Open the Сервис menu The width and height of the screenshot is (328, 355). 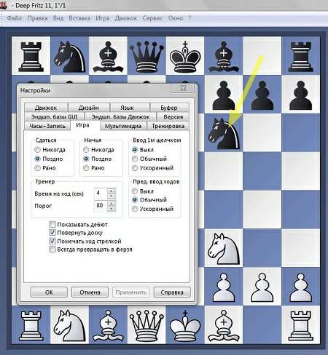tap(152, 18)
